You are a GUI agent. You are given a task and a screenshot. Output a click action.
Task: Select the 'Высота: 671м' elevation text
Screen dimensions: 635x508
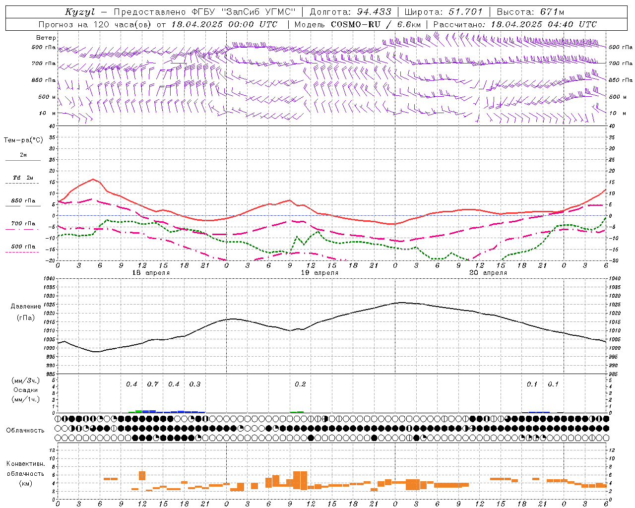click(530, 12)
